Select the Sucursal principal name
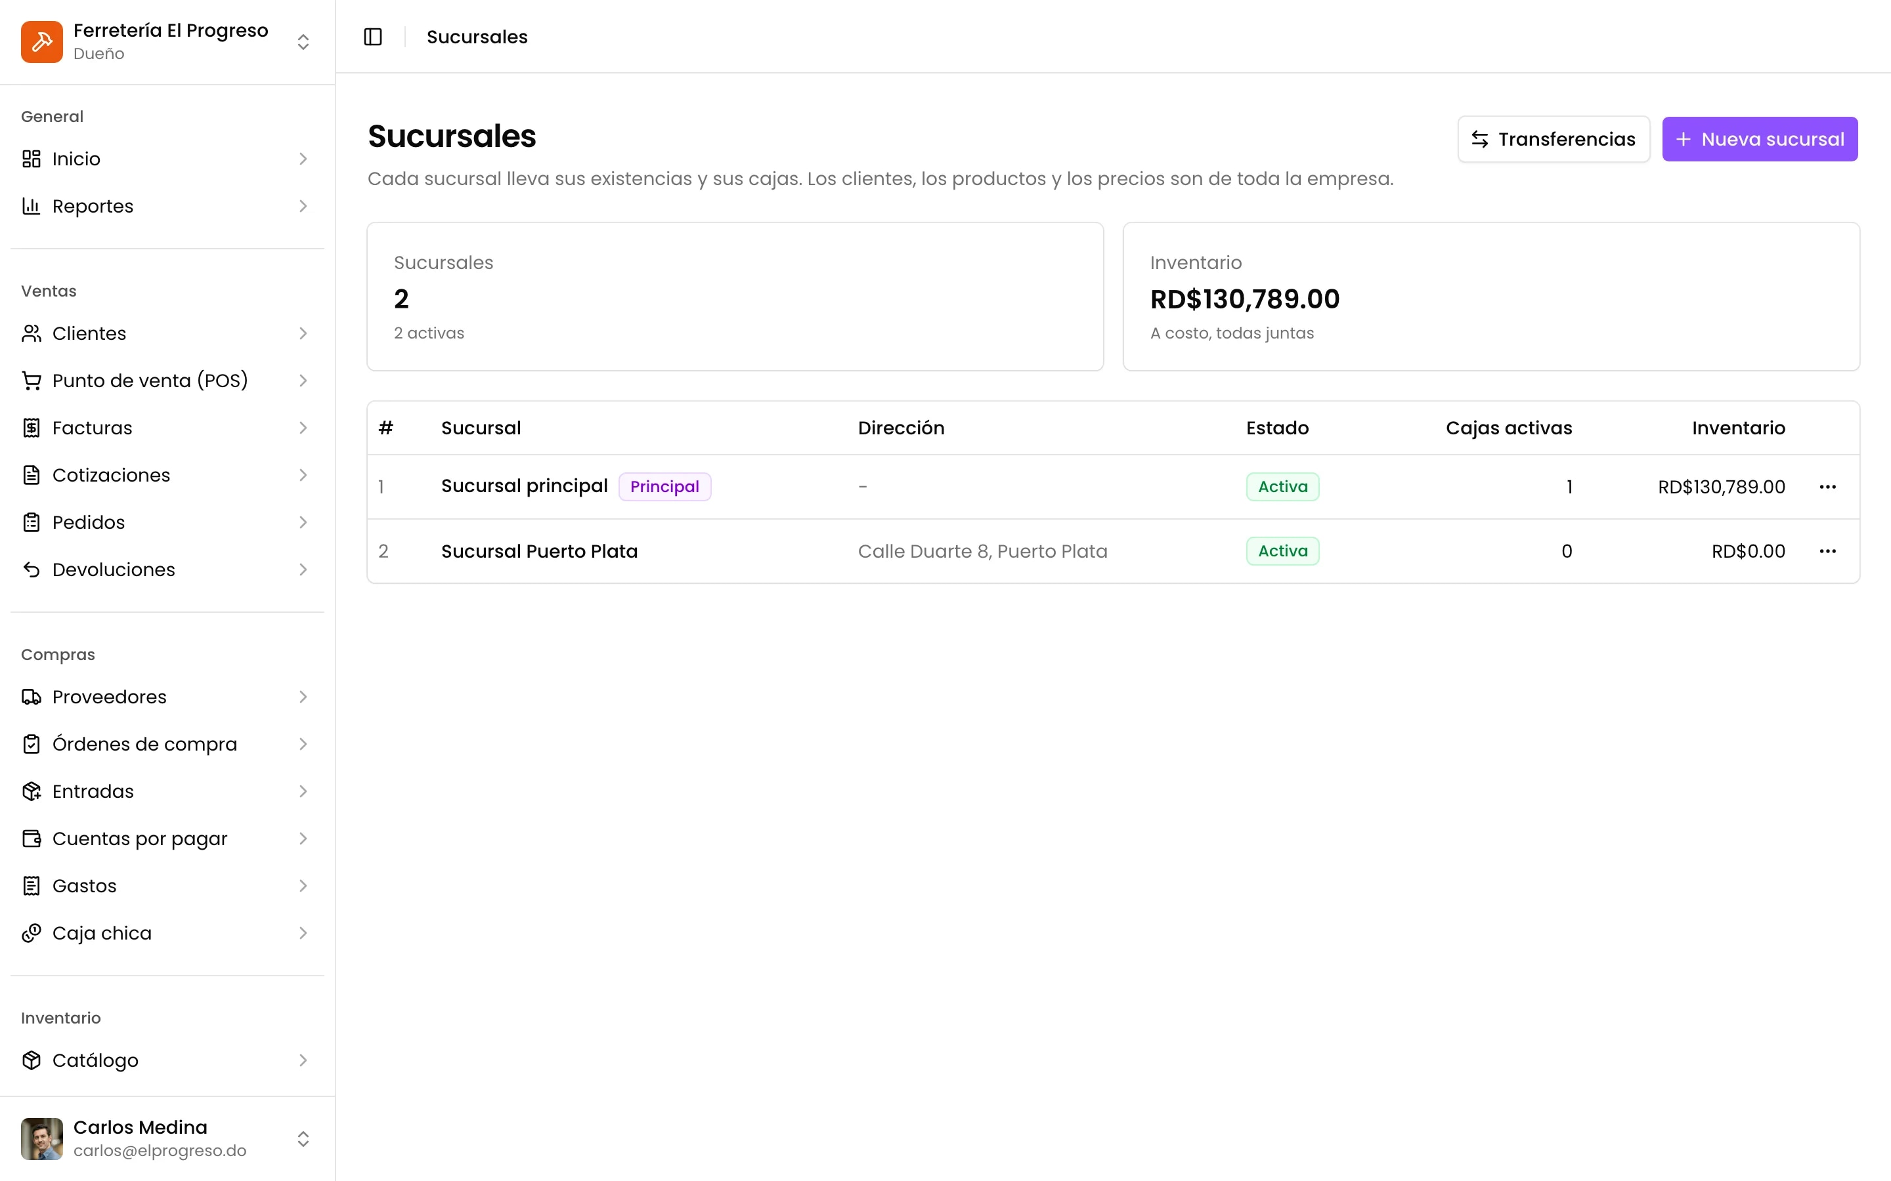Viewport: 1891px width, 1181px height. [525, 486]
